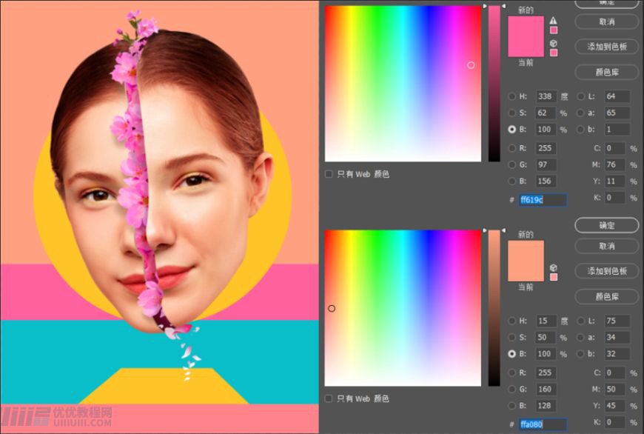Confirm with 确定 in the bottom picker
The image size is (644, 434).
pos(606,225)
